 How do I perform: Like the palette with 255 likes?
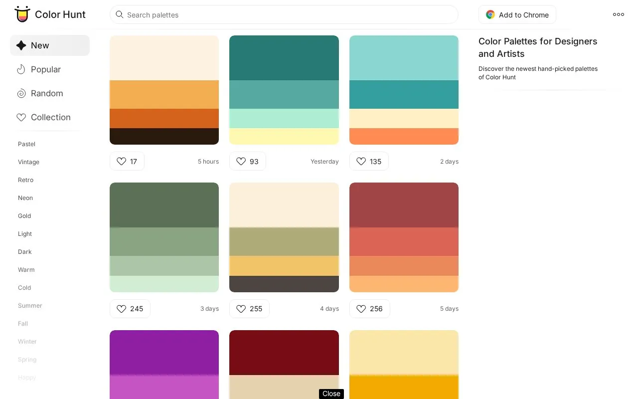249,309
